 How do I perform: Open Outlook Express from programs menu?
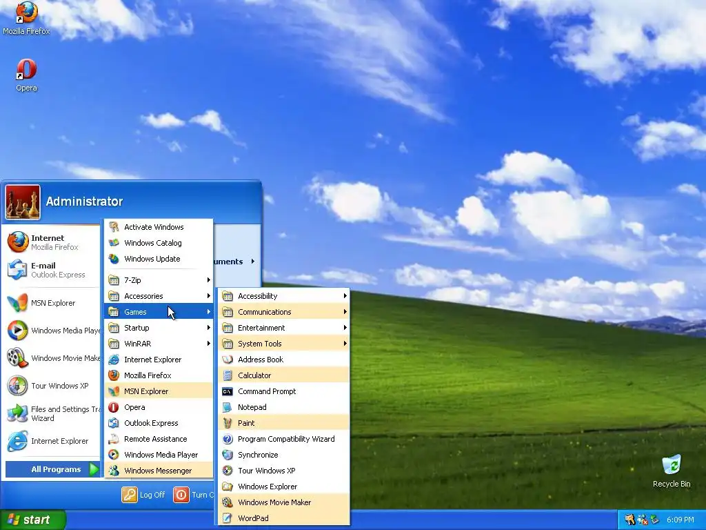pos(159,423)
